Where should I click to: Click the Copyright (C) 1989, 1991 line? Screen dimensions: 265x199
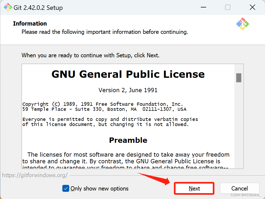pyautogui.click(x=103, y=104)
